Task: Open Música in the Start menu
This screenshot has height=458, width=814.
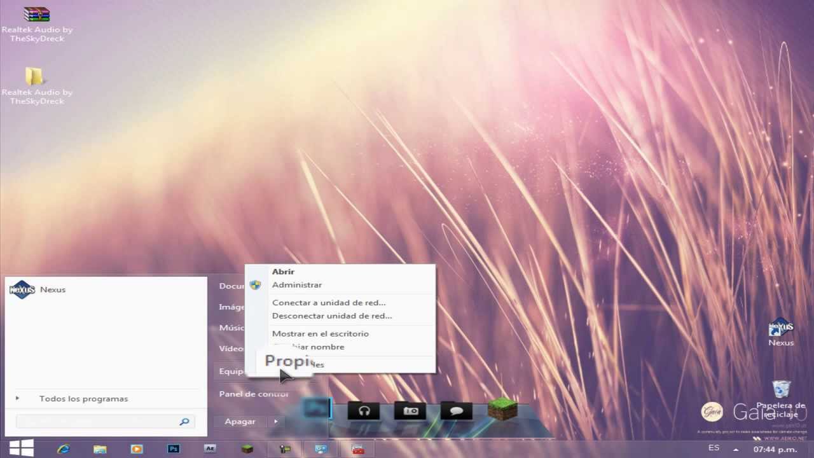Action: [231, 328]
